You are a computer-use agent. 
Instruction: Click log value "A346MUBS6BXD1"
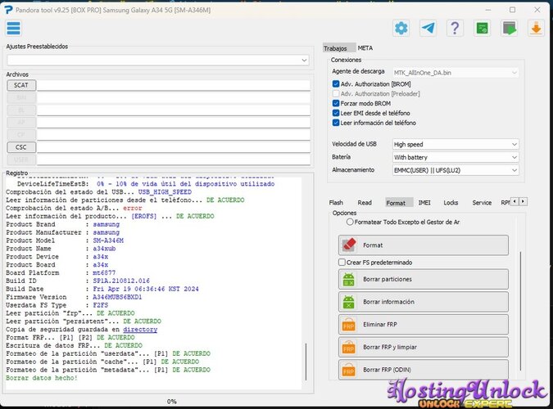point(117,297)
